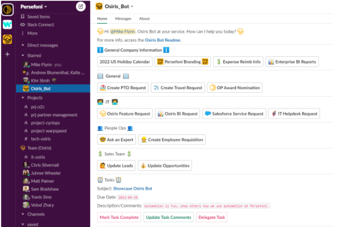Viewport: 346px width, 227px height.
Task: Switch to the Persefoni workspace icon
Action: (8, 10)
